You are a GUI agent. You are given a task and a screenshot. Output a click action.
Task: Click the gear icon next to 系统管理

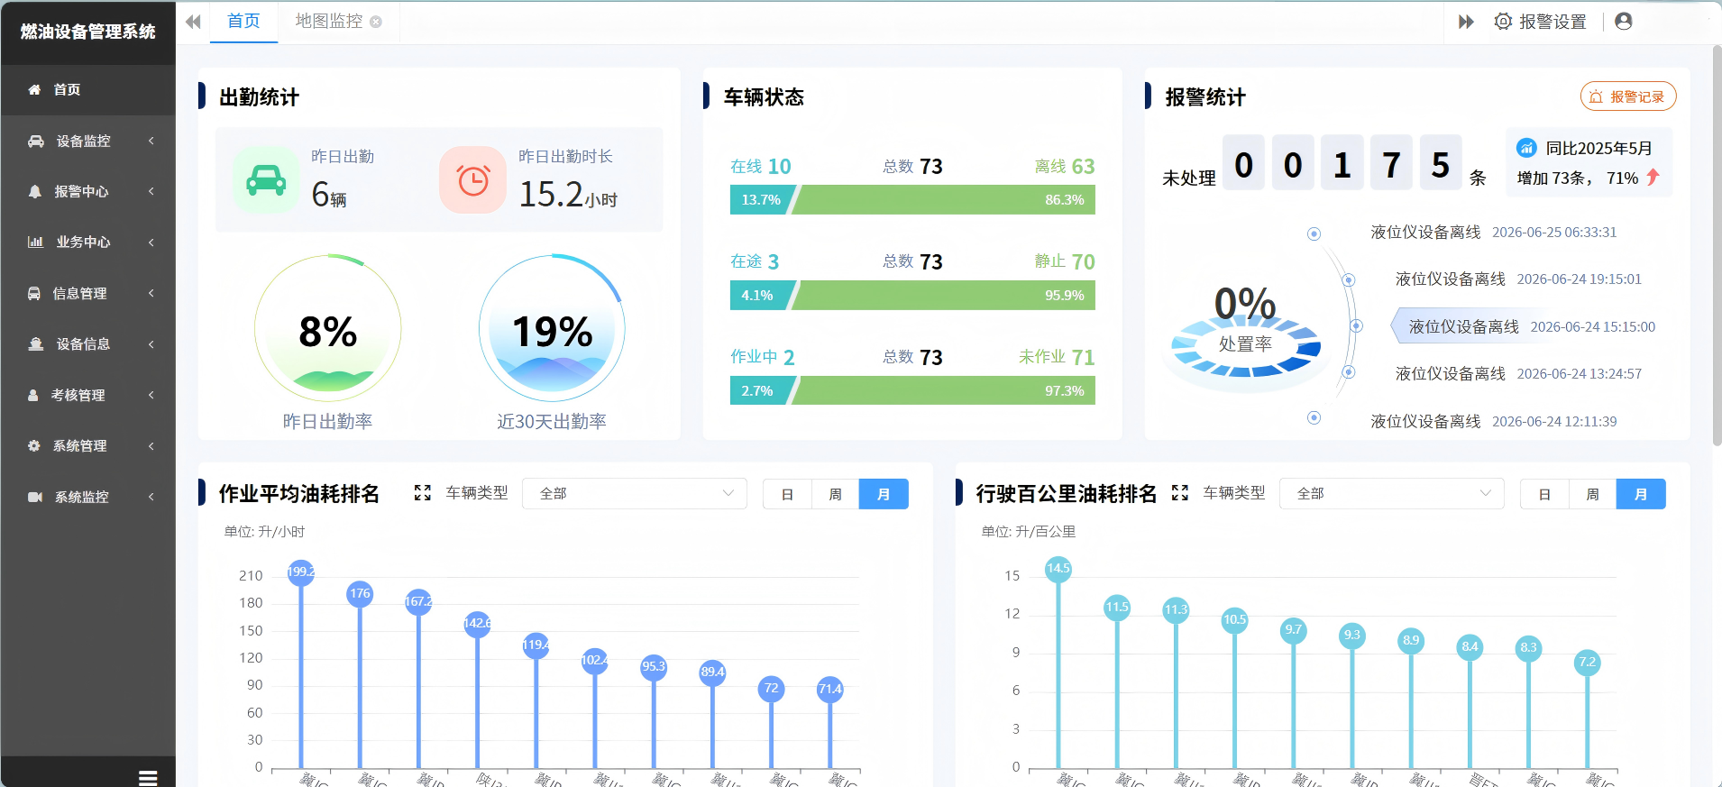[x=34, y=445]
